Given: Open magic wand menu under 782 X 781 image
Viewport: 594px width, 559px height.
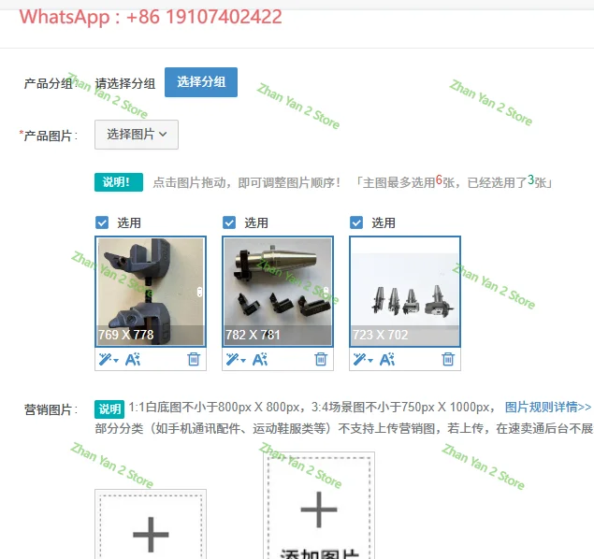Looking at the screenshot, I should coord(236,359).
